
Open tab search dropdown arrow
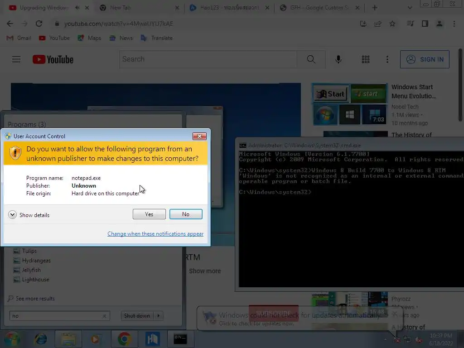tap(410, 8)
